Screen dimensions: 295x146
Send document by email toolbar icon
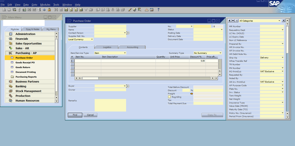point(14,10)
